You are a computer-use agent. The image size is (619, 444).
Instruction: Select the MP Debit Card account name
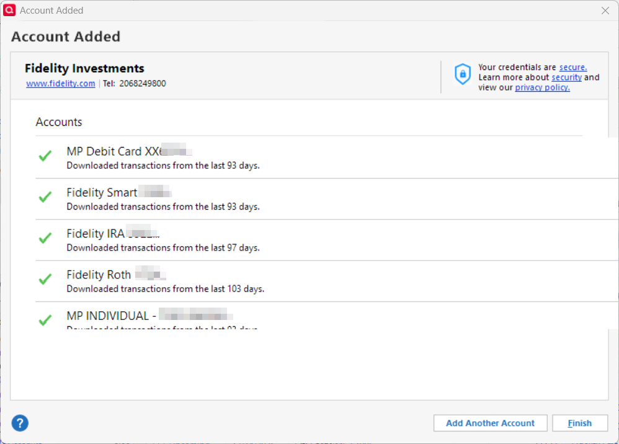pyautogui.click(x=129, y=151)
